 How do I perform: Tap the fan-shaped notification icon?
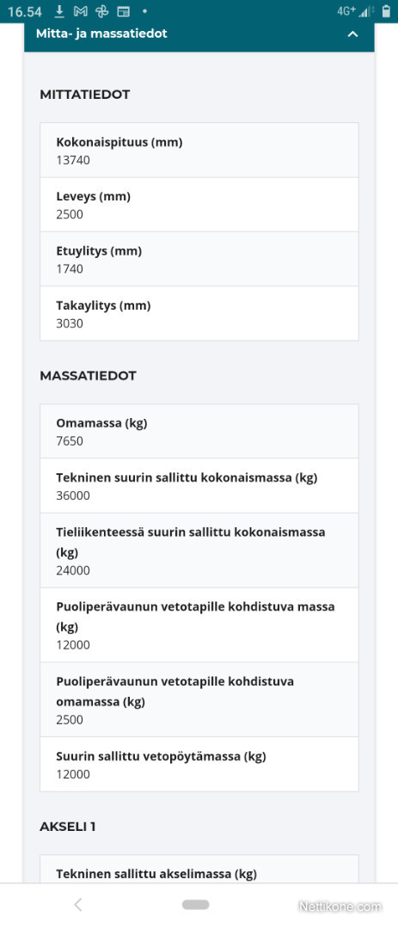pyautogui.click(x=102, y=11)
